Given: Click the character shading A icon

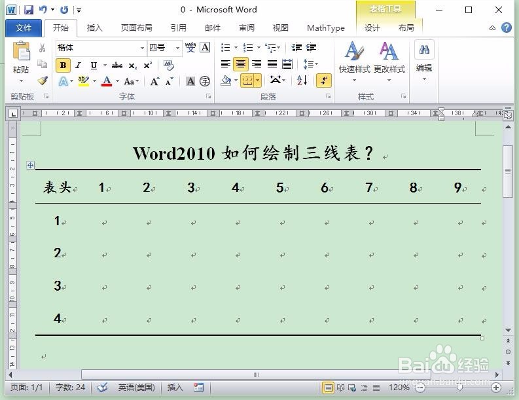Looking at the screenshot, I should 190,81.
